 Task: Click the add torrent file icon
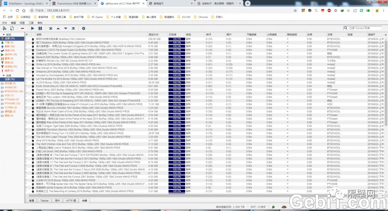(12, 28)
